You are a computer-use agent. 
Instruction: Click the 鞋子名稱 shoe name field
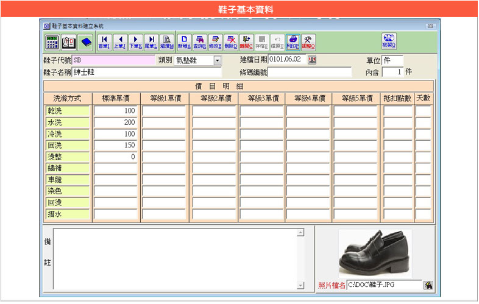(146, 72)
